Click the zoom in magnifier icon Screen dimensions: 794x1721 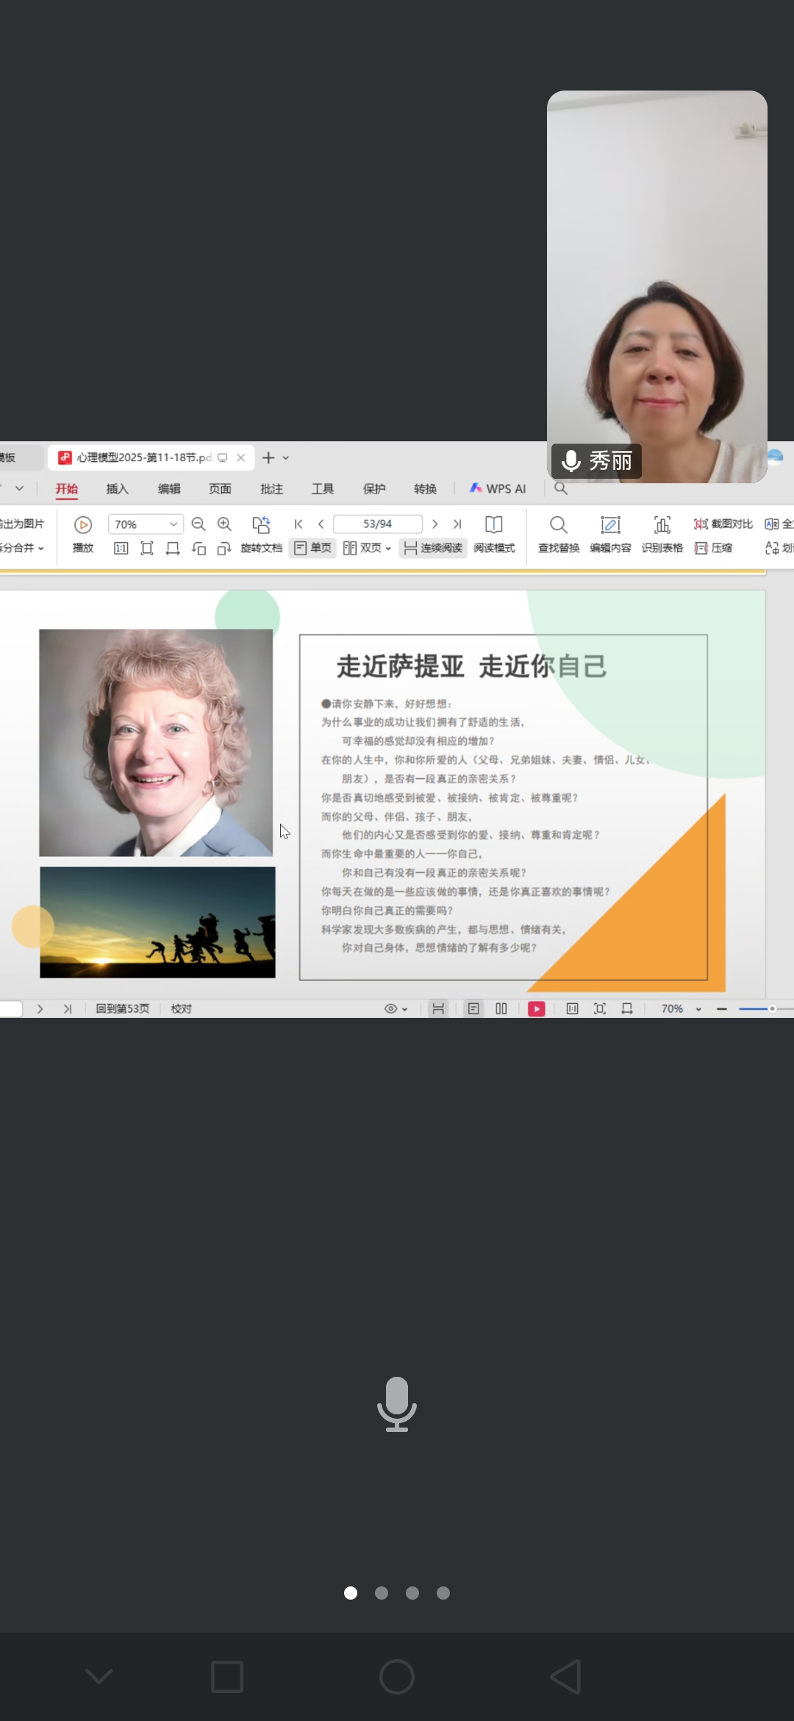[x=224, y=524]
